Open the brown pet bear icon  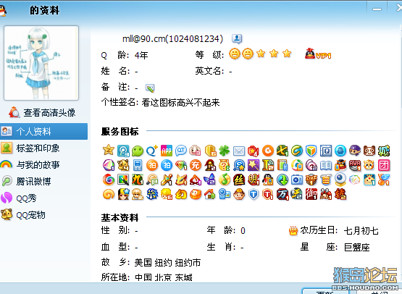(123, 165)
